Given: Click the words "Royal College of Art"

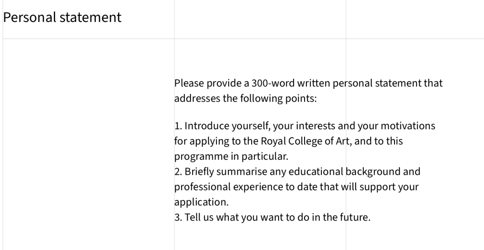Looking at the screenshot, I should point(305,141).
